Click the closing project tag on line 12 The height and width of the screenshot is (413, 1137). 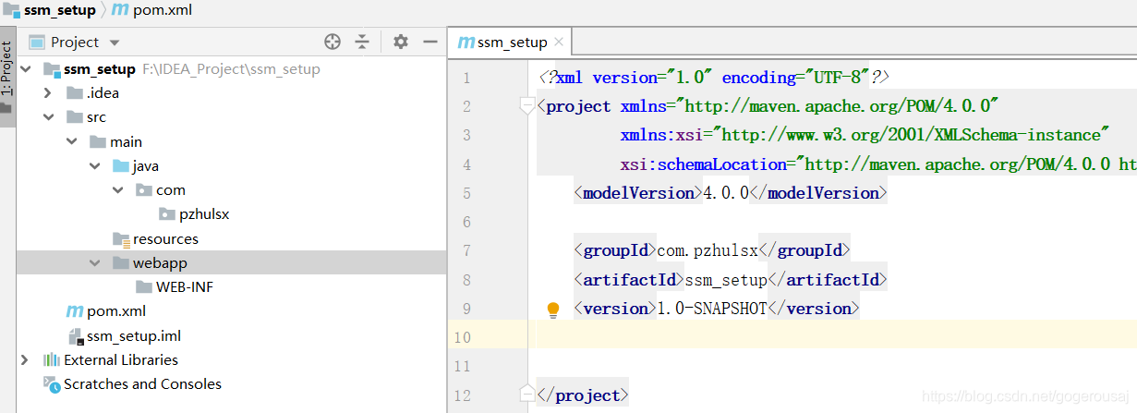[x=582, y=395]
